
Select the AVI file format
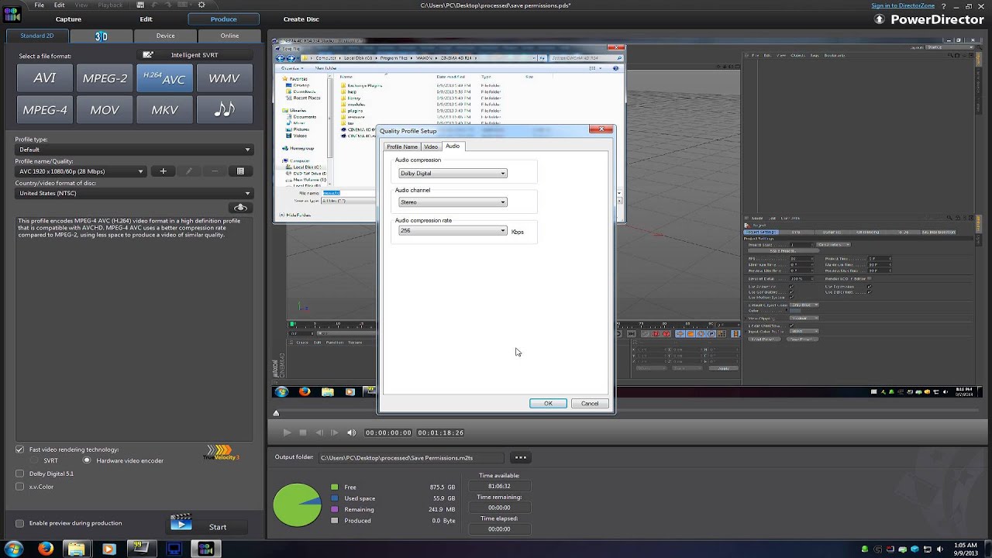pyautogui.click(x=45, y=78)
